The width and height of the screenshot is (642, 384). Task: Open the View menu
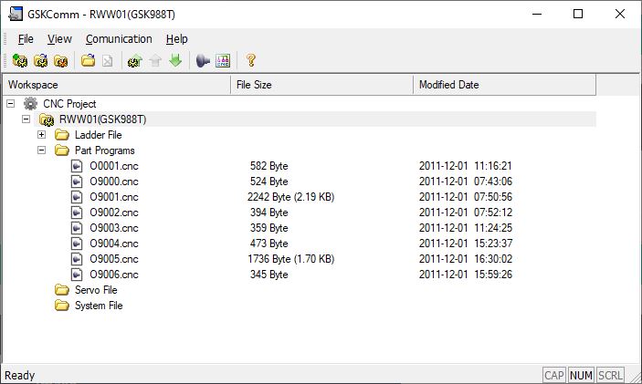pos(59,39)
